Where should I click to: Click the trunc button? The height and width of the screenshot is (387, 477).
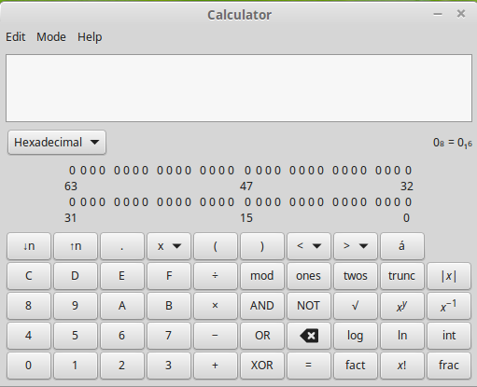point(402,276)
